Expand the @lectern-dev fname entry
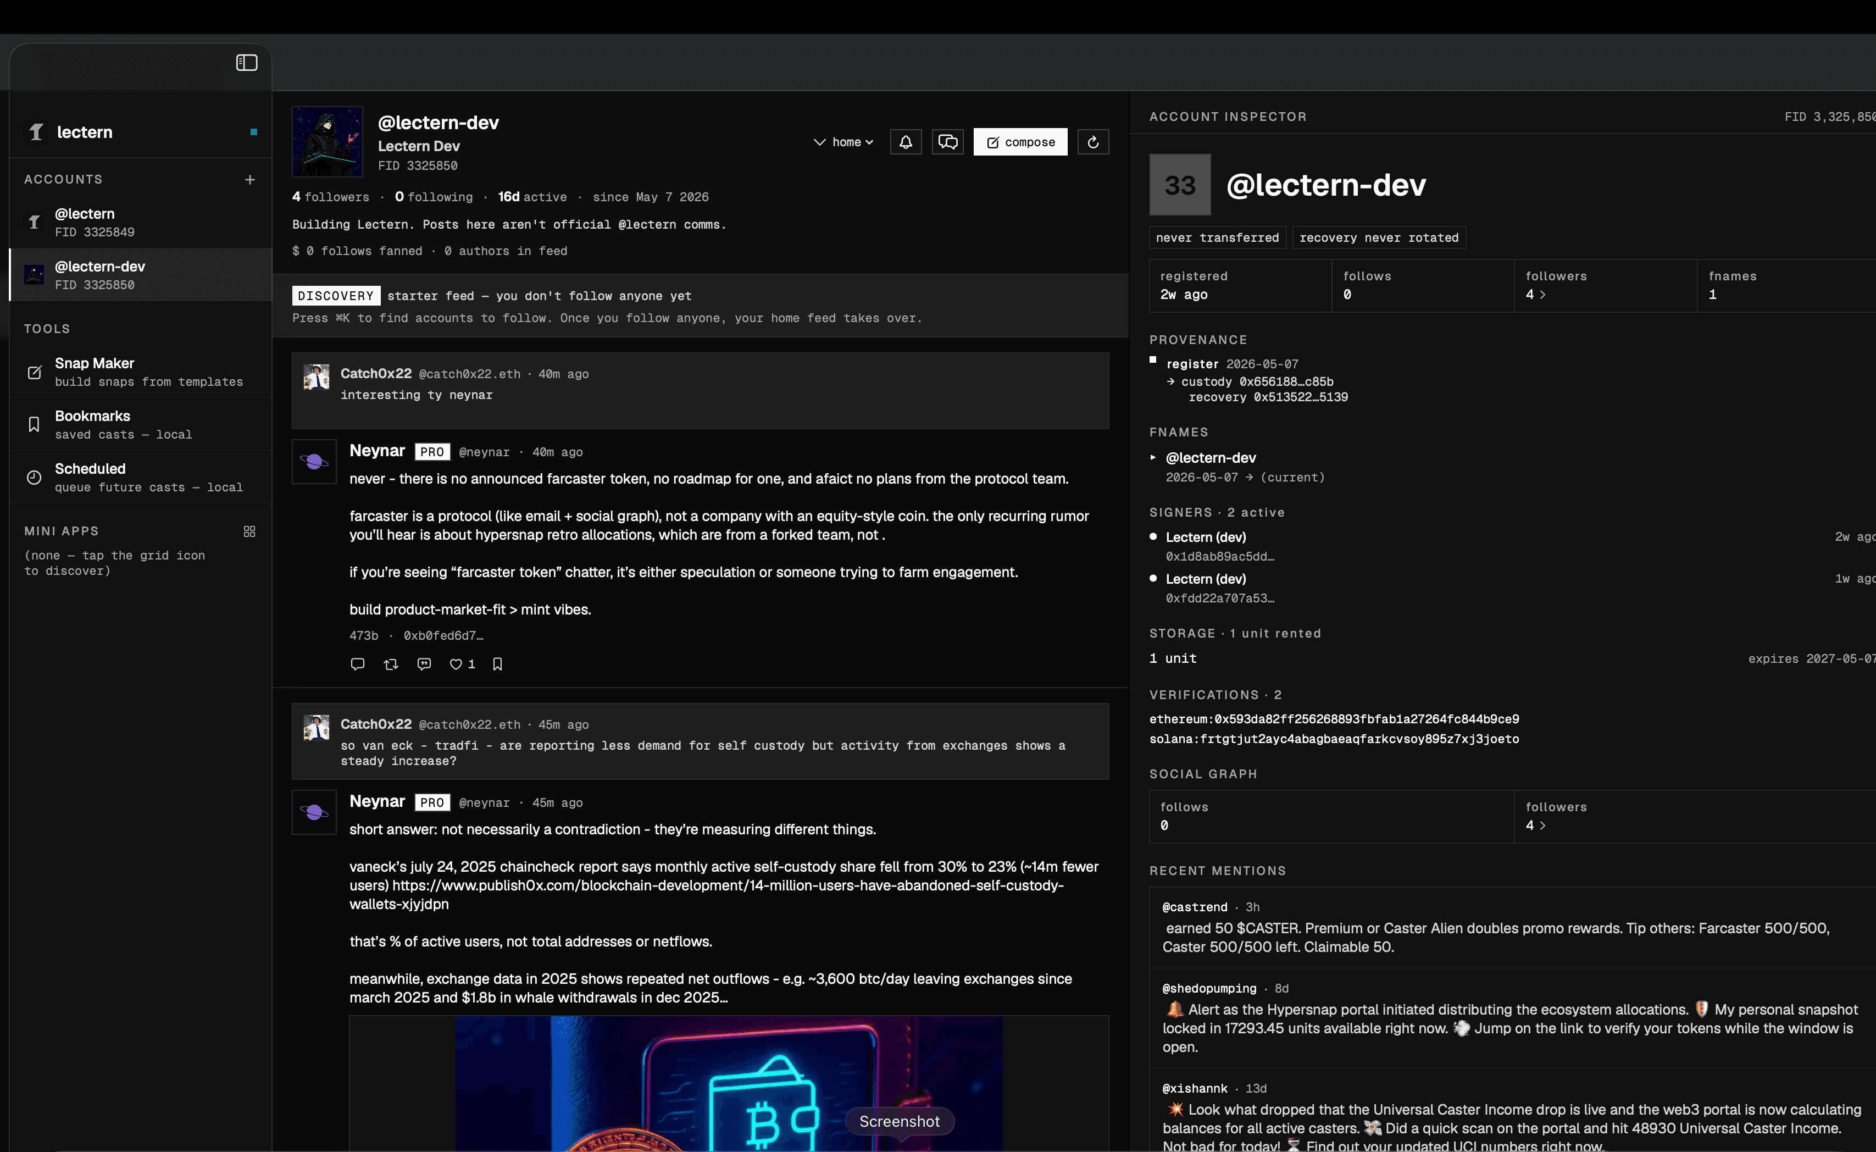 click(1153, 457)
